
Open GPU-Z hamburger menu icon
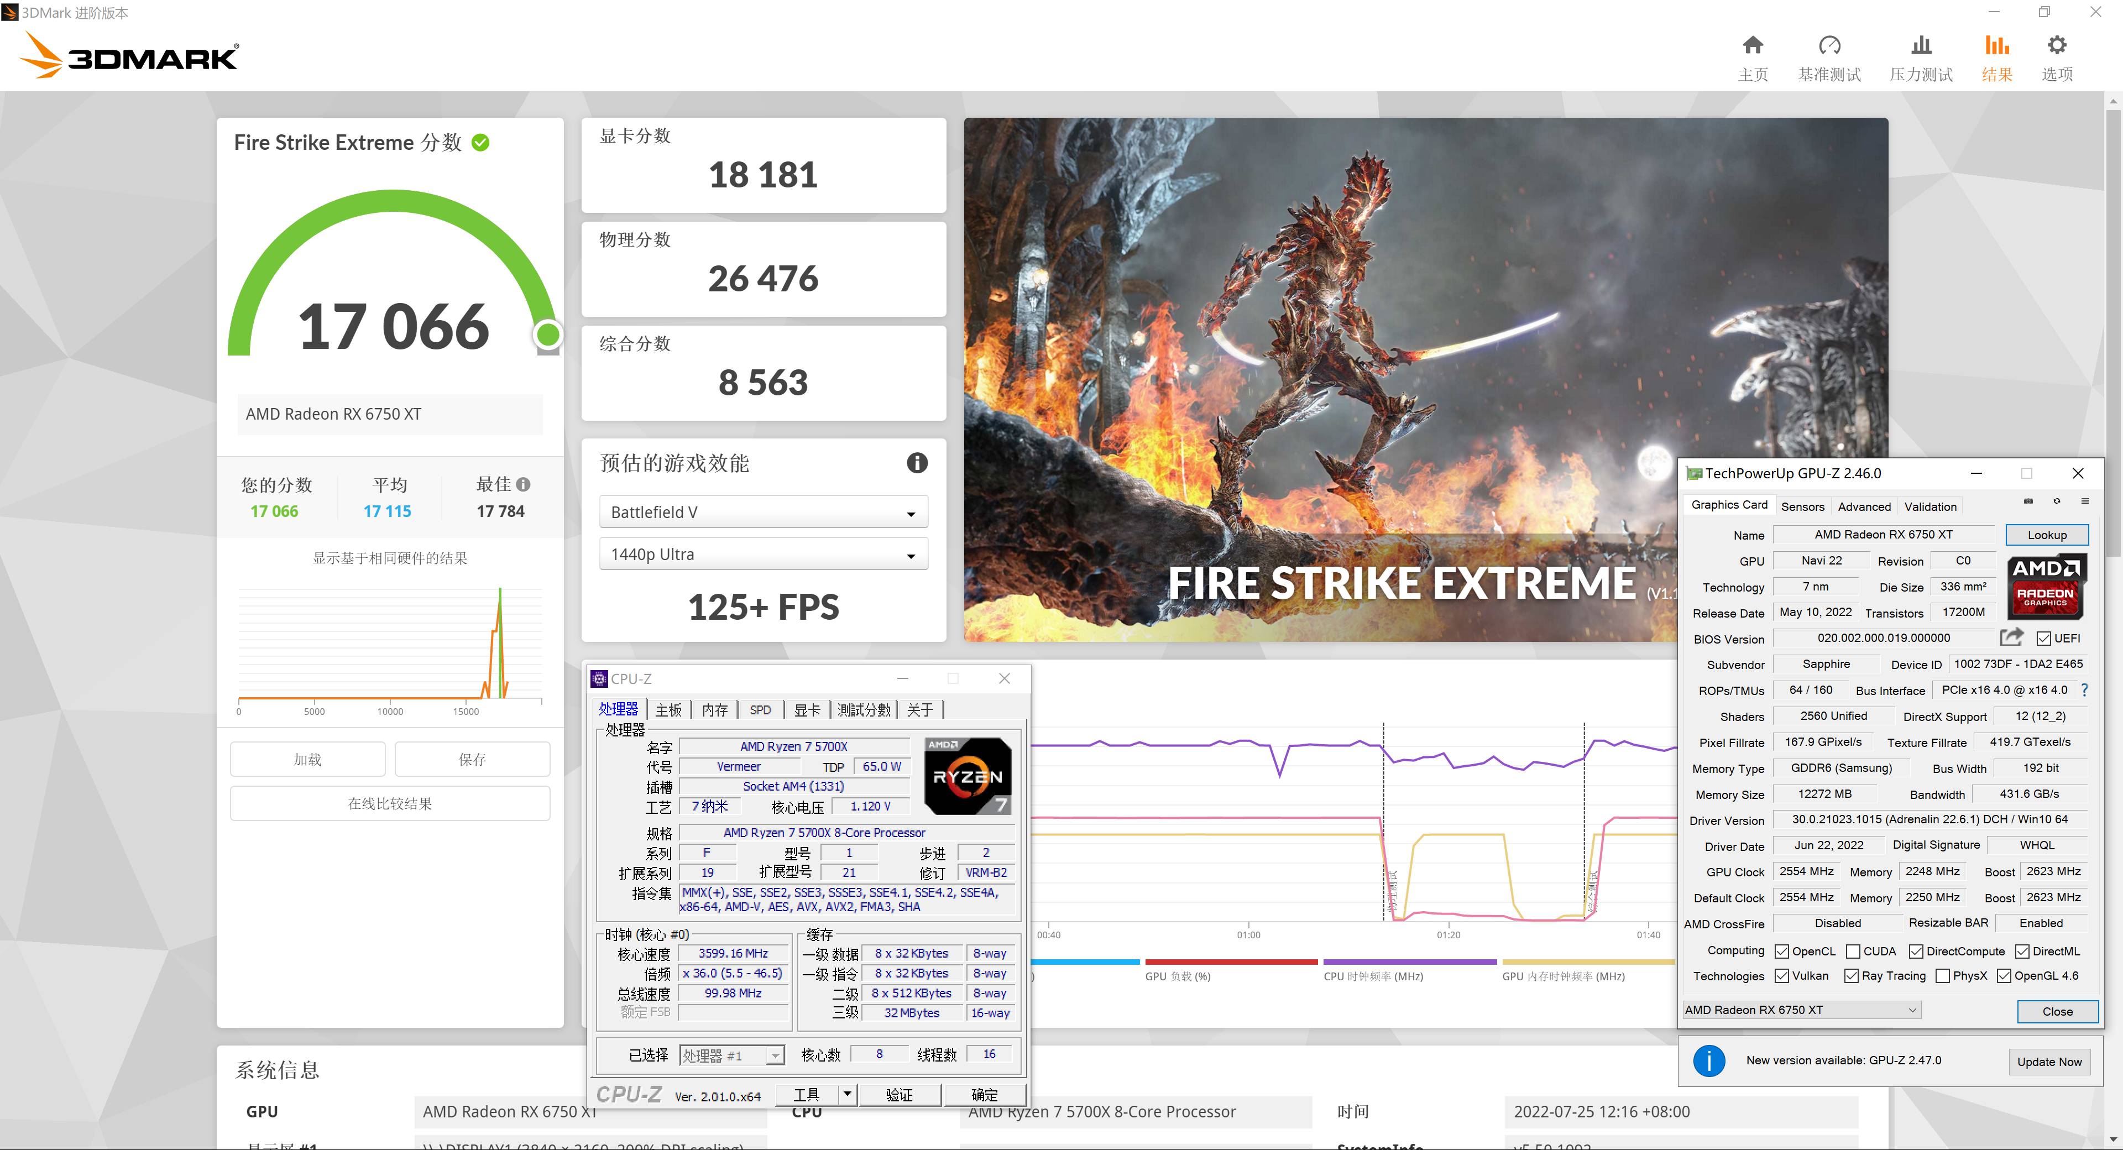pos(2084,501)
